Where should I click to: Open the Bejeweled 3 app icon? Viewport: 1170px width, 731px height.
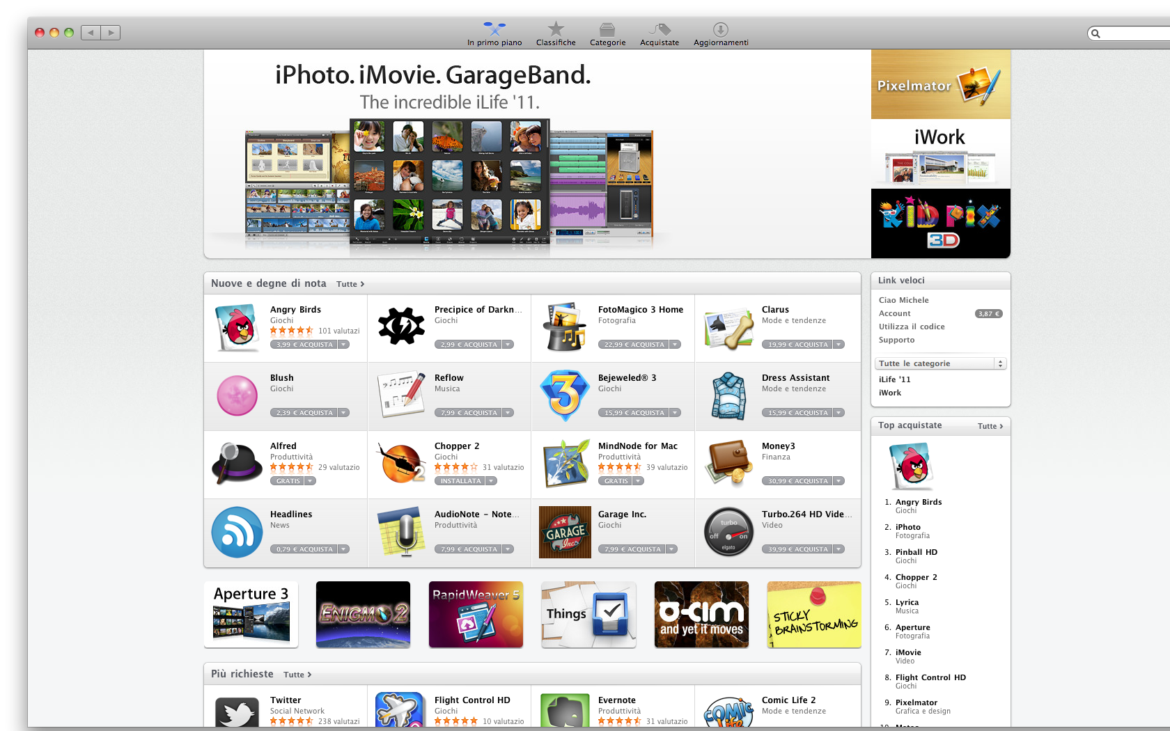pos(565,395)
